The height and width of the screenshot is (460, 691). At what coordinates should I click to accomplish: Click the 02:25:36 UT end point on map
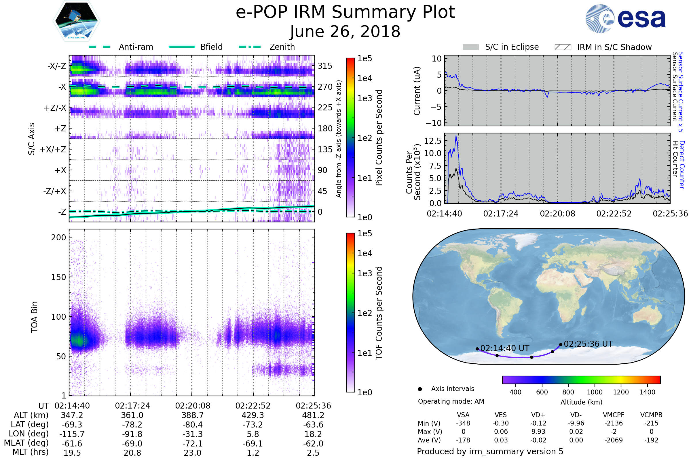coord(561,345)
